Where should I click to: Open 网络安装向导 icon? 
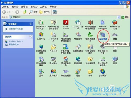(66, 59)
